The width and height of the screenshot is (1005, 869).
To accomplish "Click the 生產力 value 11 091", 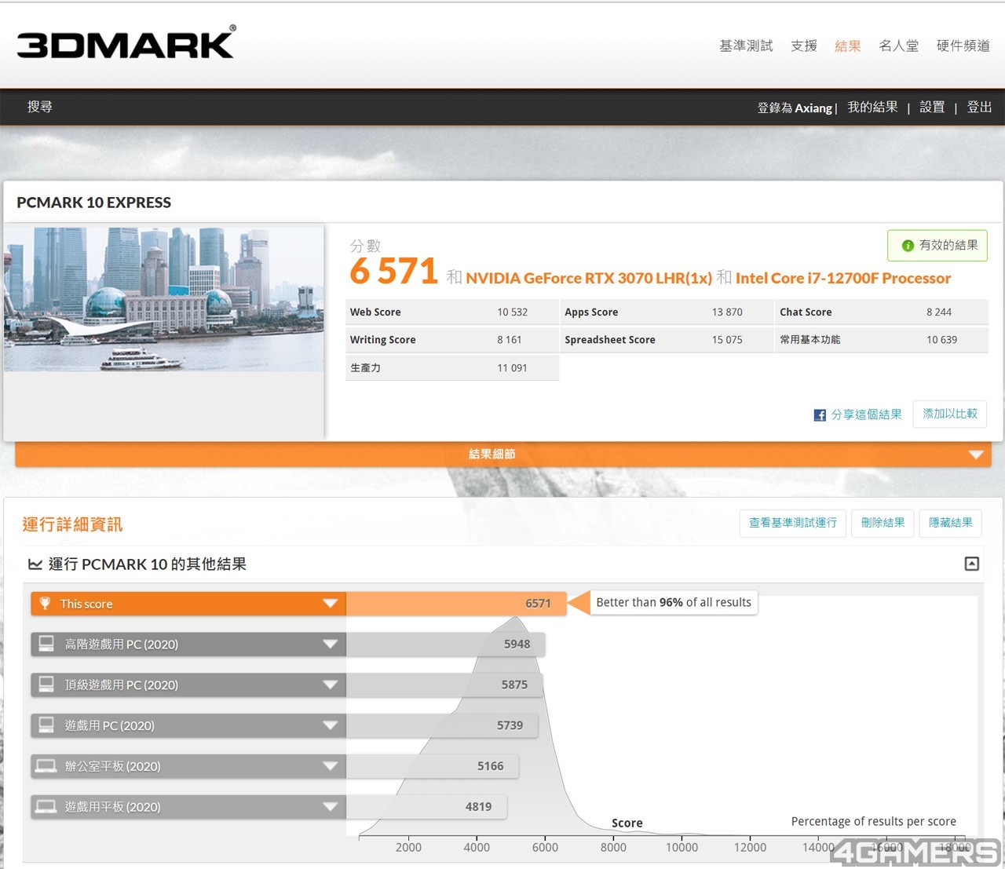I will pyautogui.click(x=512, y=368).
